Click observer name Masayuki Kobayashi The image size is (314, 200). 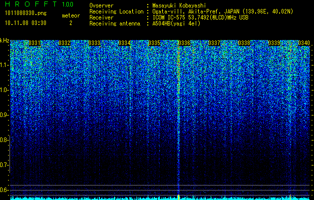[x=179, y=5]
